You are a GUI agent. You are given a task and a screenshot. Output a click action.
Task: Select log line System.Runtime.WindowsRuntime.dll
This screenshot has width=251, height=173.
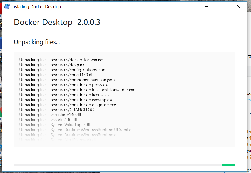click(69, 135)
